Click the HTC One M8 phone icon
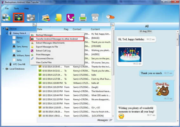Image resolution: width=180 pixels, height=127 pixels. coord(10,64)
